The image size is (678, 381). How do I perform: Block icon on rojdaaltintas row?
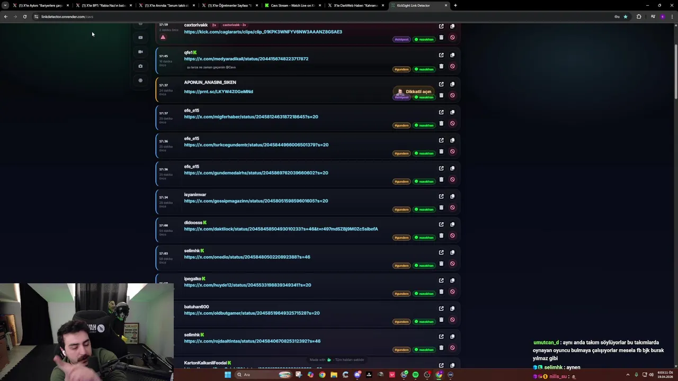[x=452, y=348]
